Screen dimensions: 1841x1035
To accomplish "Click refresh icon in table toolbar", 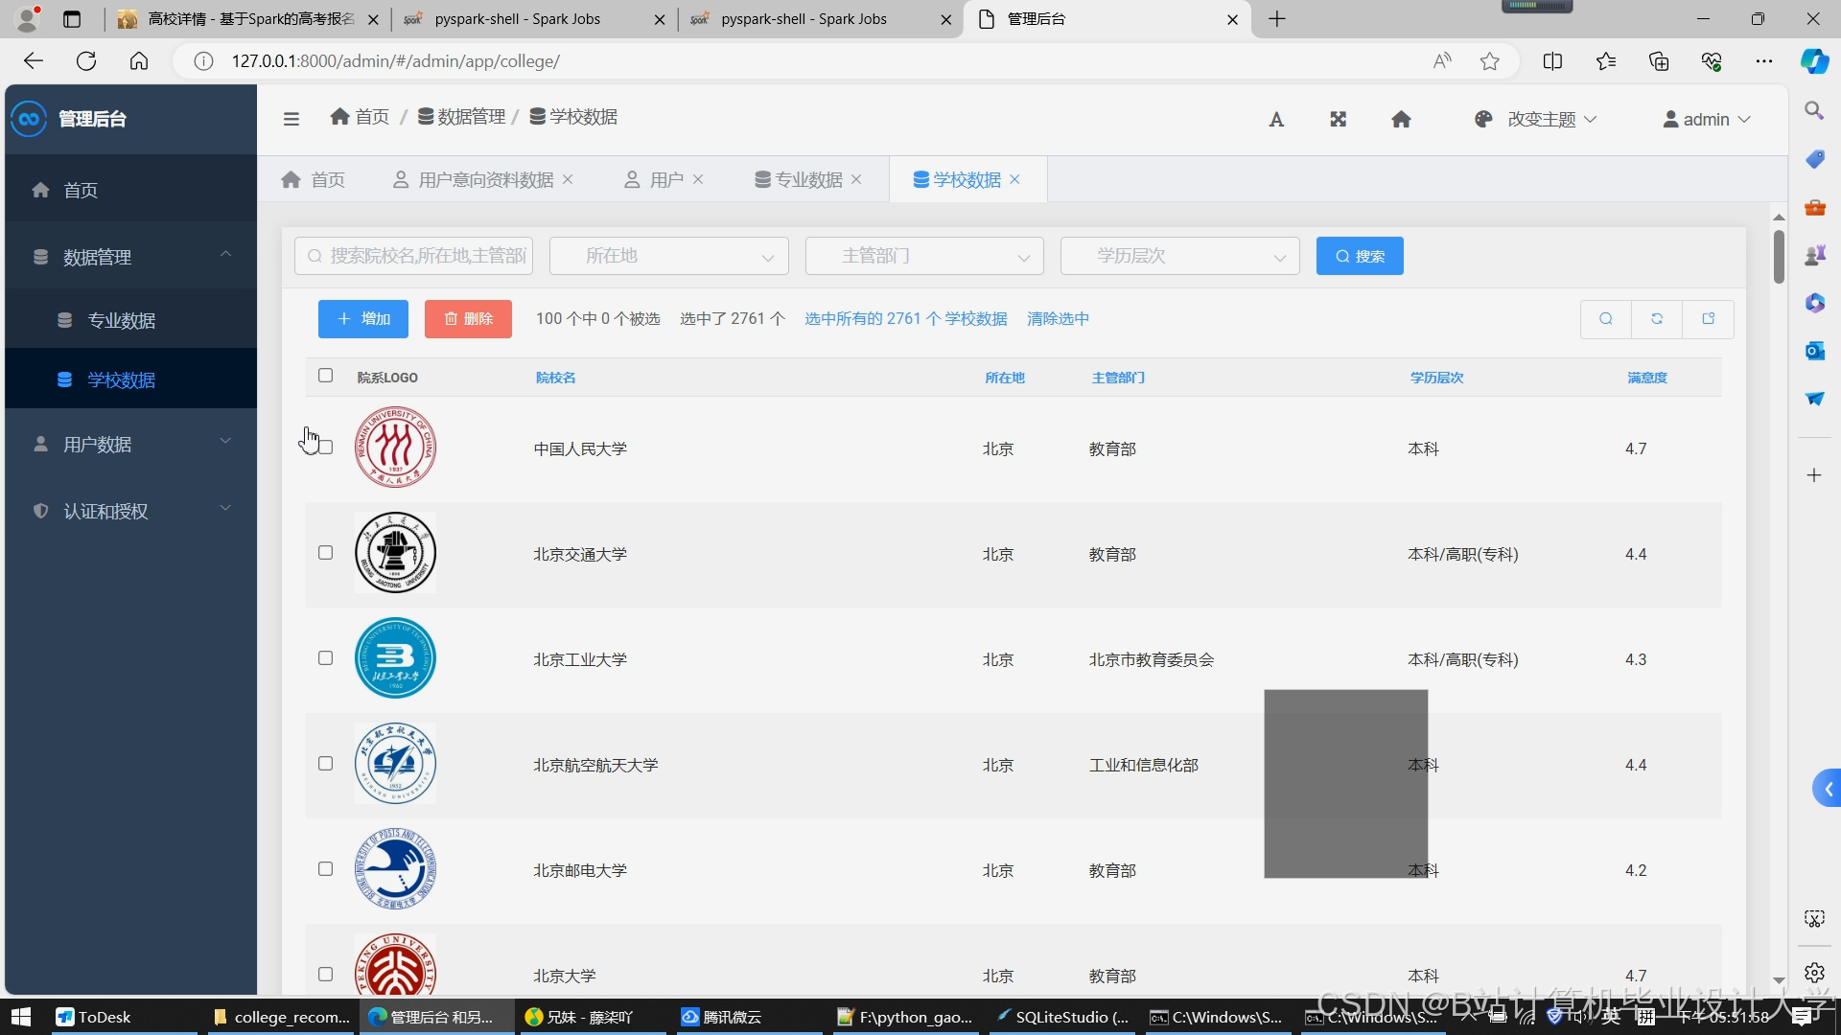I will [1657, 319].
